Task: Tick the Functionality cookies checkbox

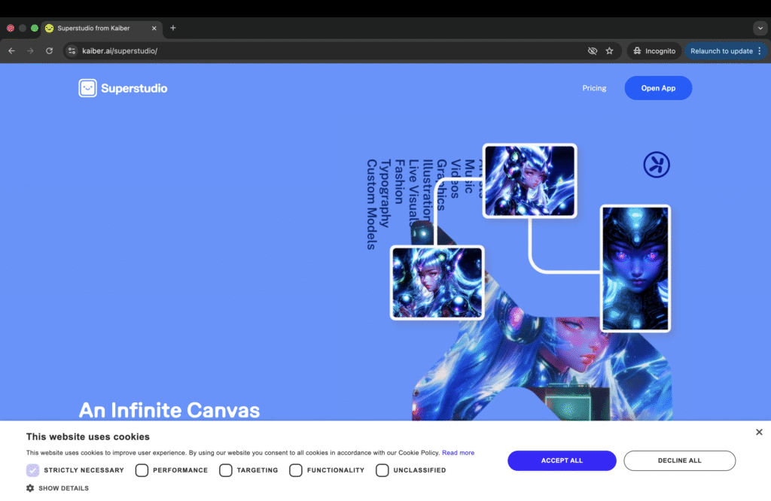Action: point(296,470)
